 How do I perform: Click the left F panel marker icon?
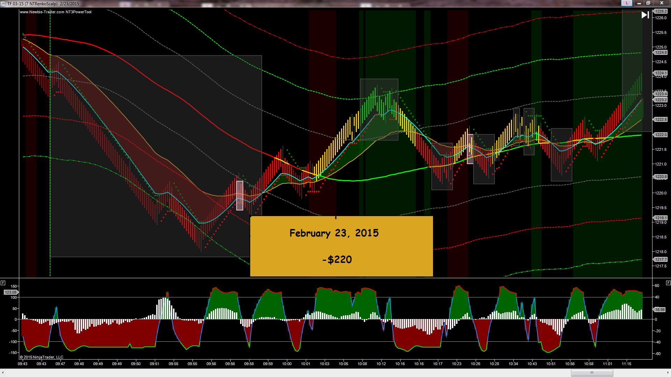(3, 283)
